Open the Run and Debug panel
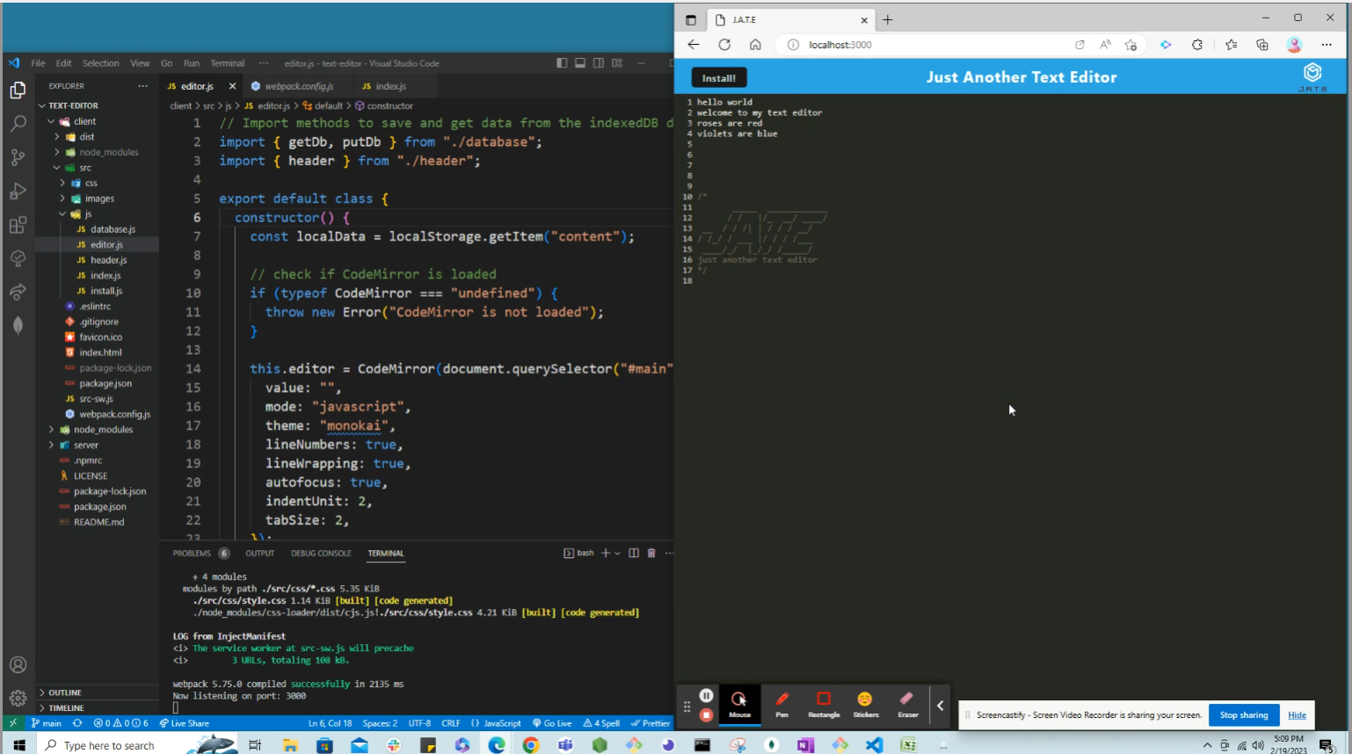 pos(18,191)
